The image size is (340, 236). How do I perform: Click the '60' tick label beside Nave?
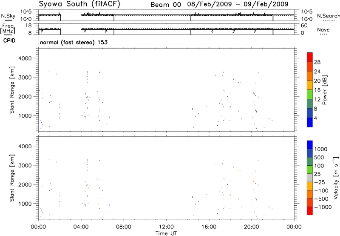(x=304, y=26)
